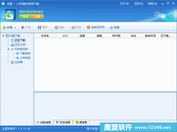Screen dimensions: 177x132
Task: Switch to the 区块信息 tab
Action: [63, 122]
